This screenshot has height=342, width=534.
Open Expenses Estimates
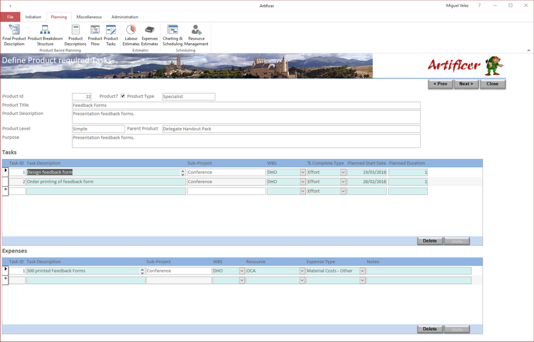150,35
